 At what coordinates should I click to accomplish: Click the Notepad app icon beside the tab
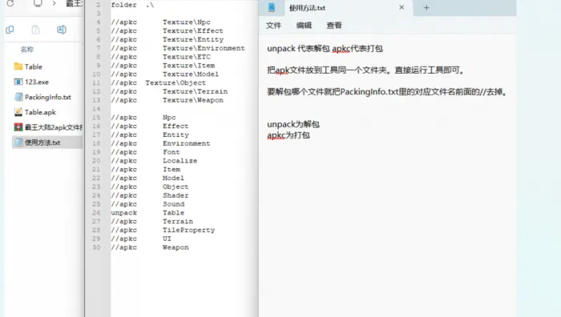(272, 7)
